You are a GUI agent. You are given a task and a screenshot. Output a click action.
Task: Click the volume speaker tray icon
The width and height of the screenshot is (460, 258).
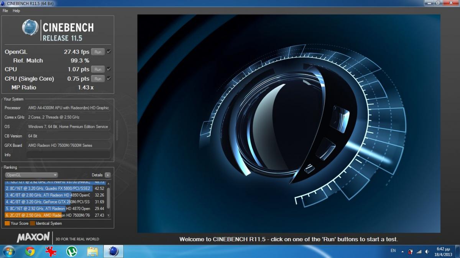[x=427, y=252]
